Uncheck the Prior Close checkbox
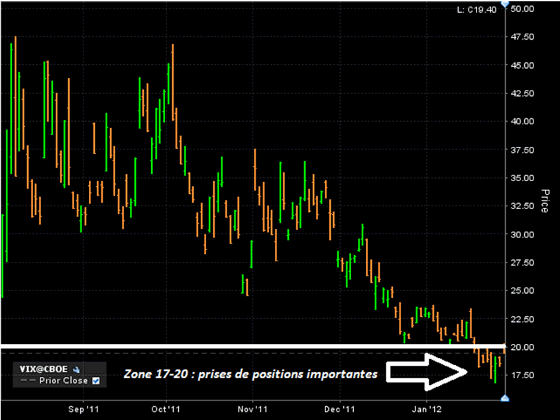This screenshot has height=420, width=560. (95, 381)
